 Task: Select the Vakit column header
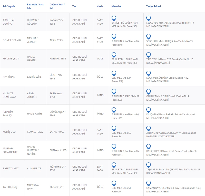(100, 6)
